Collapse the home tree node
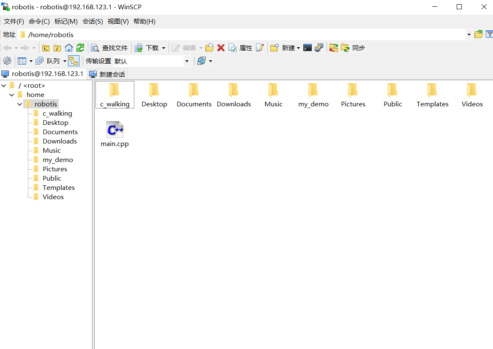The width and height of the screenshot is (493, 349). (x=12, y=95)
